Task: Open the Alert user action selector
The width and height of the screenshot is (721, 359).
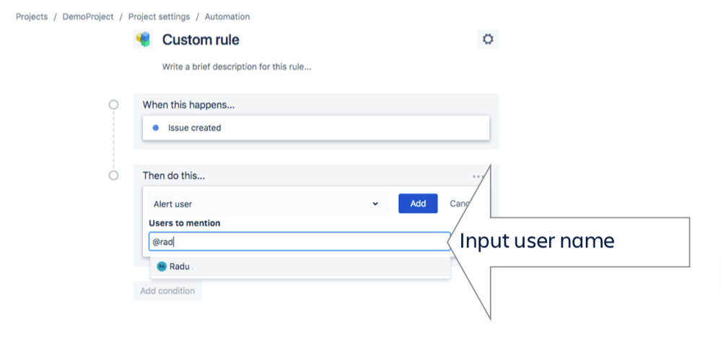Action: point(268,204)
